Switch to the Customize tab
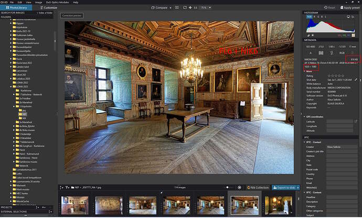The height and width of the screenshot is (218, 362). tap(48, 8)
